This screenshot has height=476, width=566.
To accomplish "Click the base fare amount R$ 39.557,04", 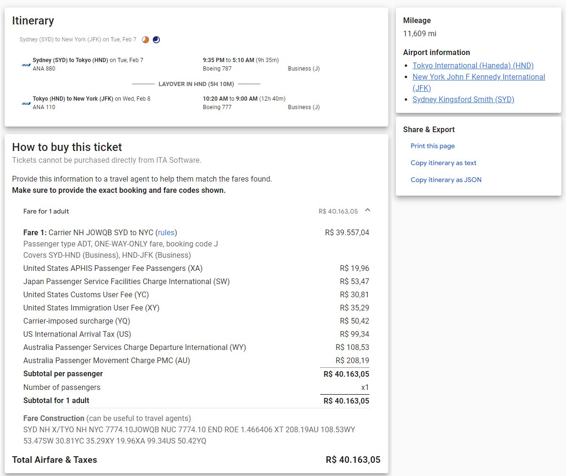I will 347,232.
